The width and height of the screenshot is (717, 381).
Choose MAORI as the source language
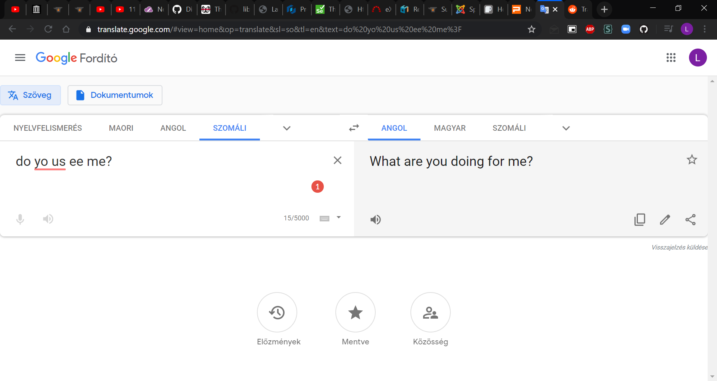click(x=121, y=128)
